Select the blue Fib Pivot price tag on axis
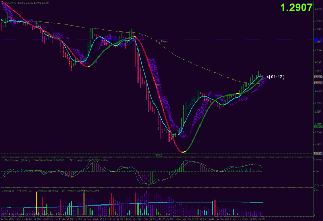Viewport: 323px width, 221px height. tap(318, 39)
